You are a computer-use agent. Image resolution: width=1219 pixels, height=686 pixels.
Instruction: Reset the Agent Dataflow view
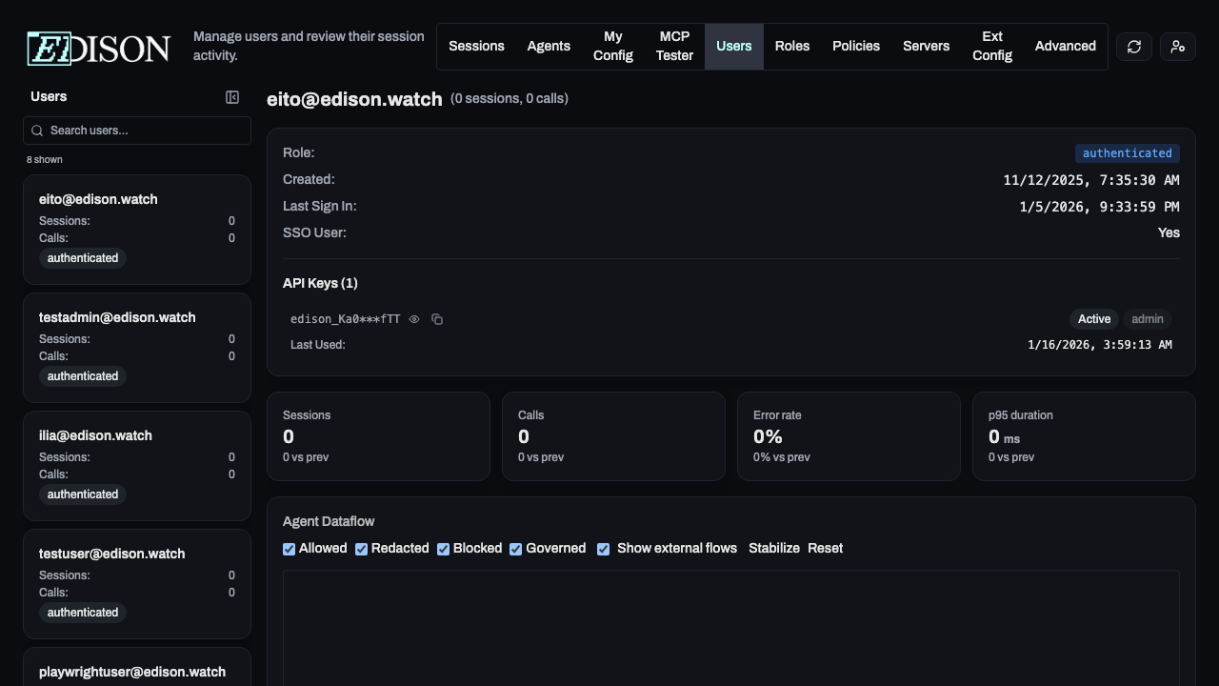pyautogui.click(x=825, y=548)
